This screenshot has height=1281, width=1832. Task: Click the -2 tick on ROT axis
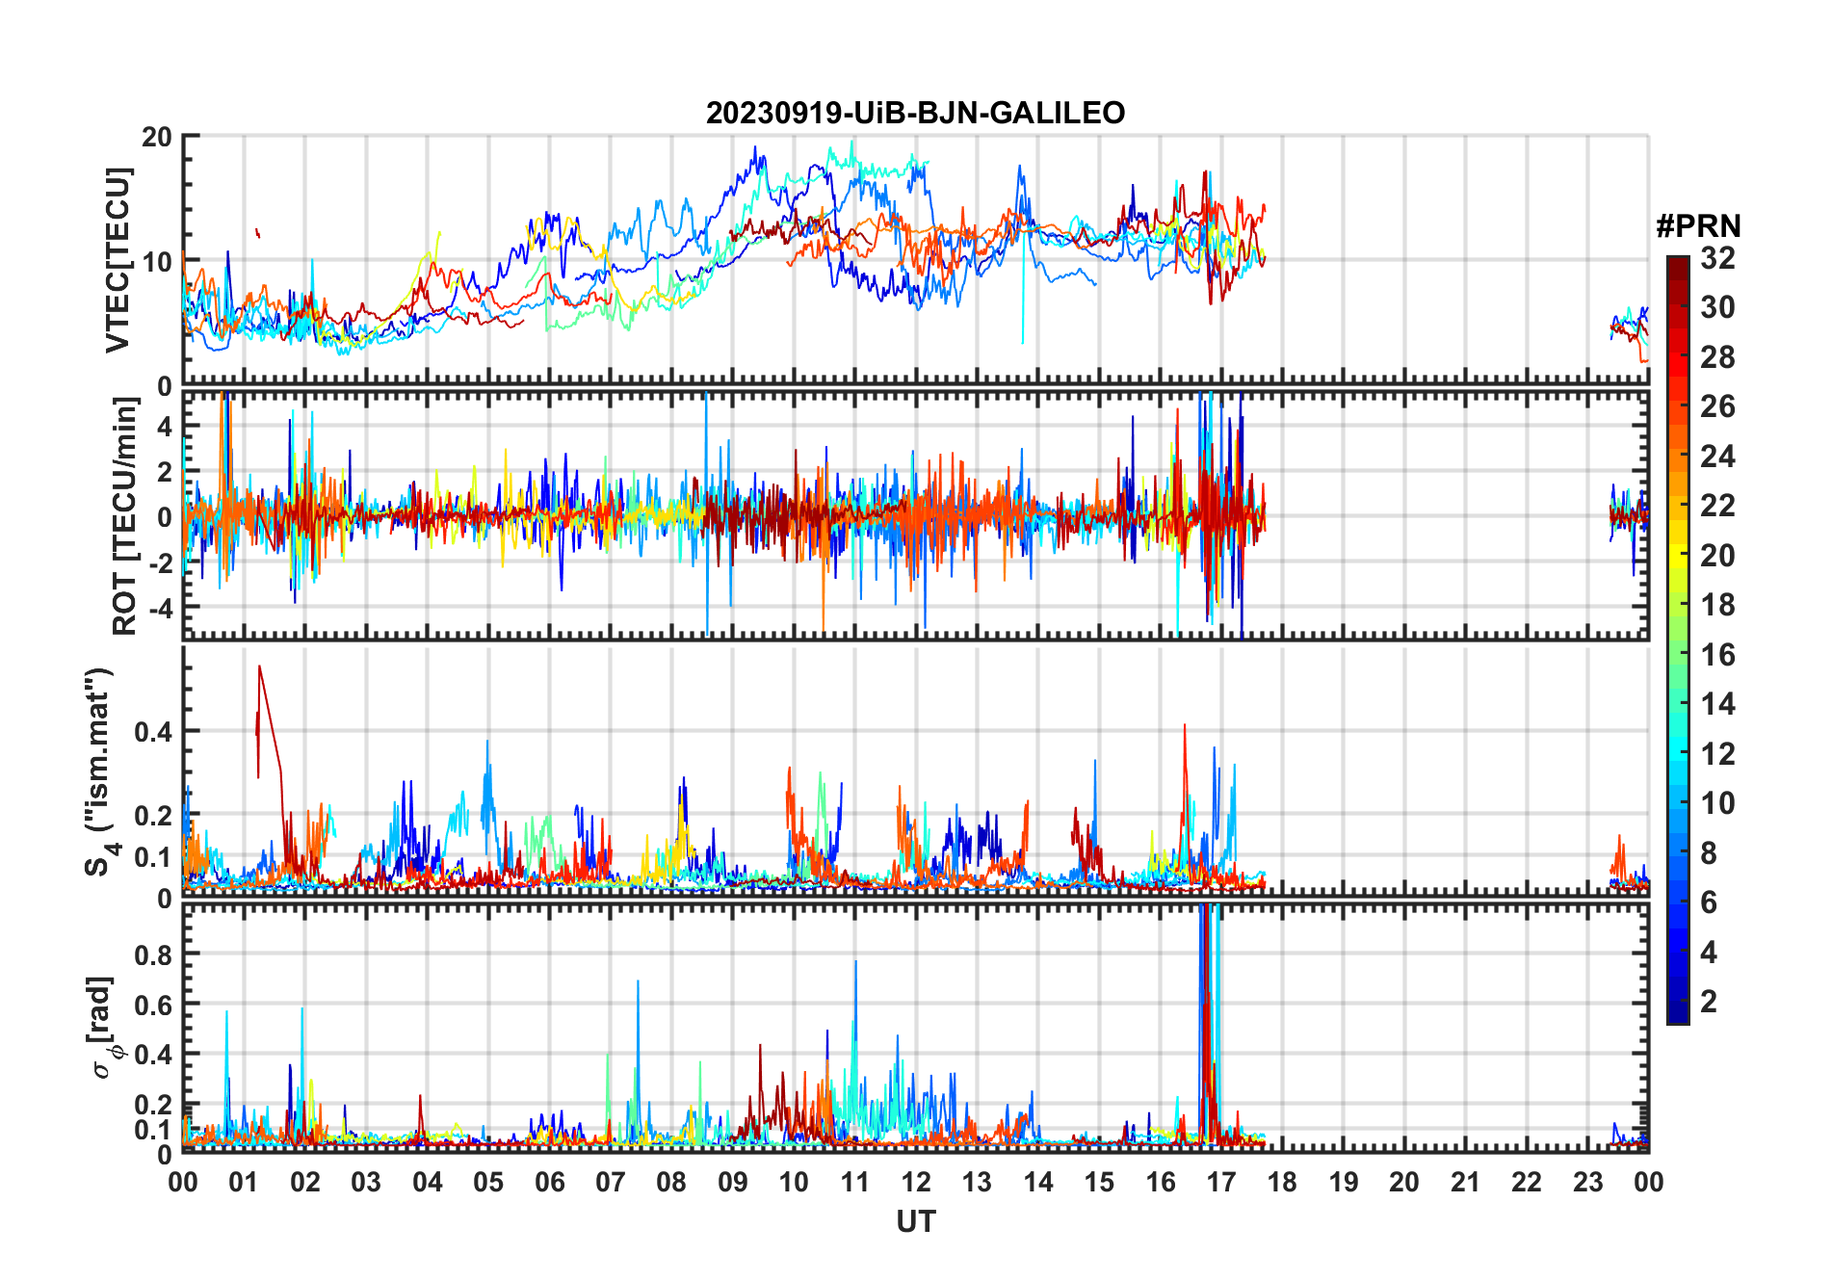tap(161, 562)
